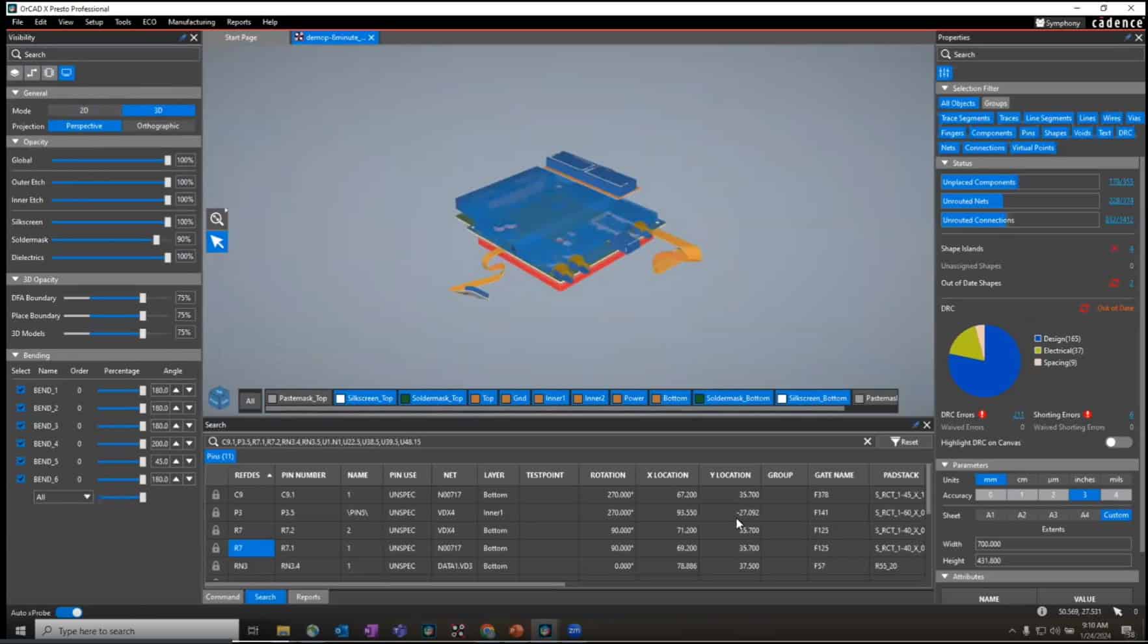This screenshot has height=644, width=1148.
Task: Uncheck the BEND_6 checkbox
Action: (21, 479)
